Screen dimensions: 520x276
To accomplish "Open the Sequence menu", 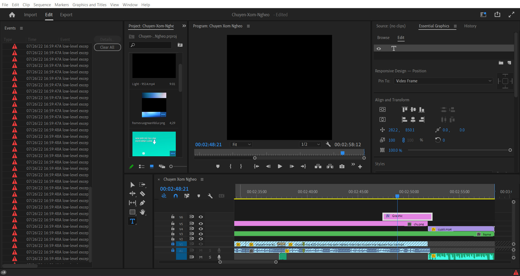I will 42,5.
